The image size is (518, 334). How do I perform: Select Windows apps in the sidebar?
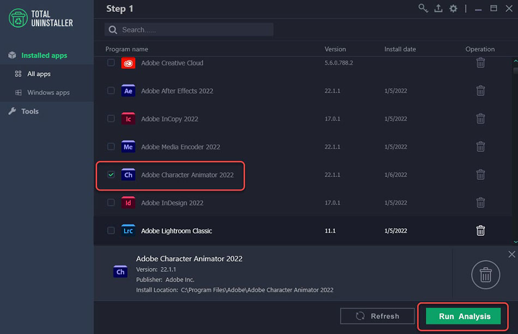click(x=49, y=93)
